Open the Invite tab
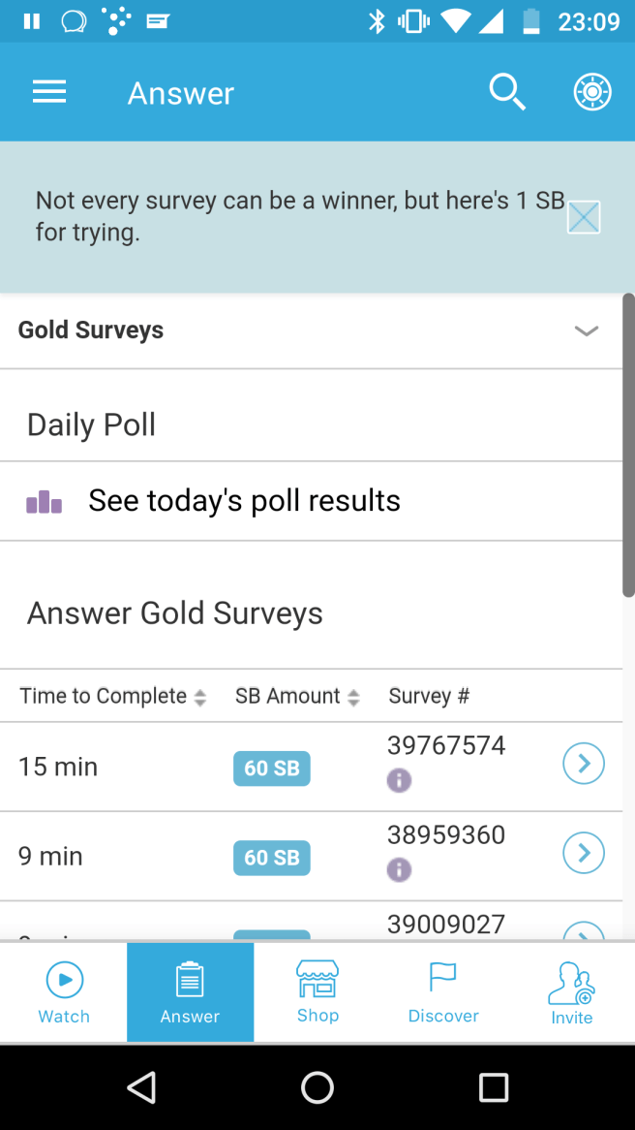 tap(571, 992)
